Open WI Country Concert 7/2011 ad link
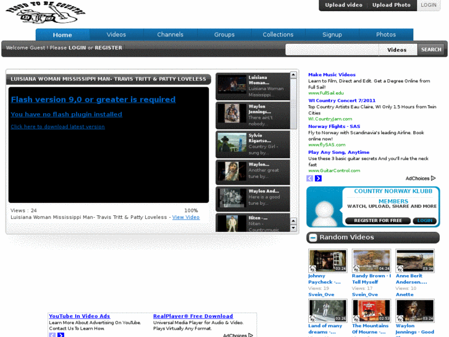 342,100
